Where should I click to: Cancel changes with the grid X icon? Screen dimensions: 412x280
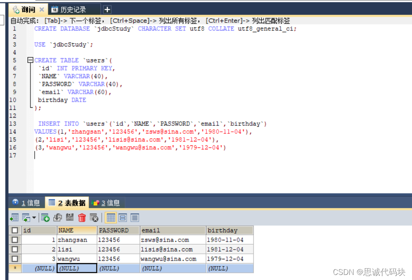(x=94, y=217)
